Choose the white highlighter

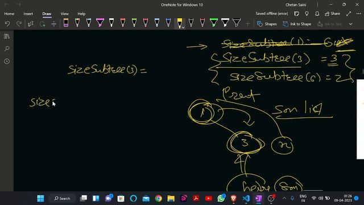[225, 23]
